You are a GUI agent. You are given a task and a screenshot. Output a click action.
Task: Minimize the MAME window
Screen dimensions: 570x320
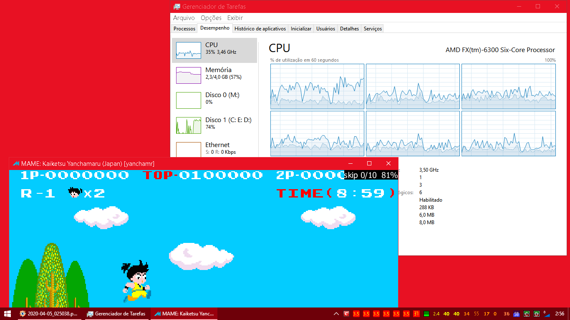click(351, 163)
